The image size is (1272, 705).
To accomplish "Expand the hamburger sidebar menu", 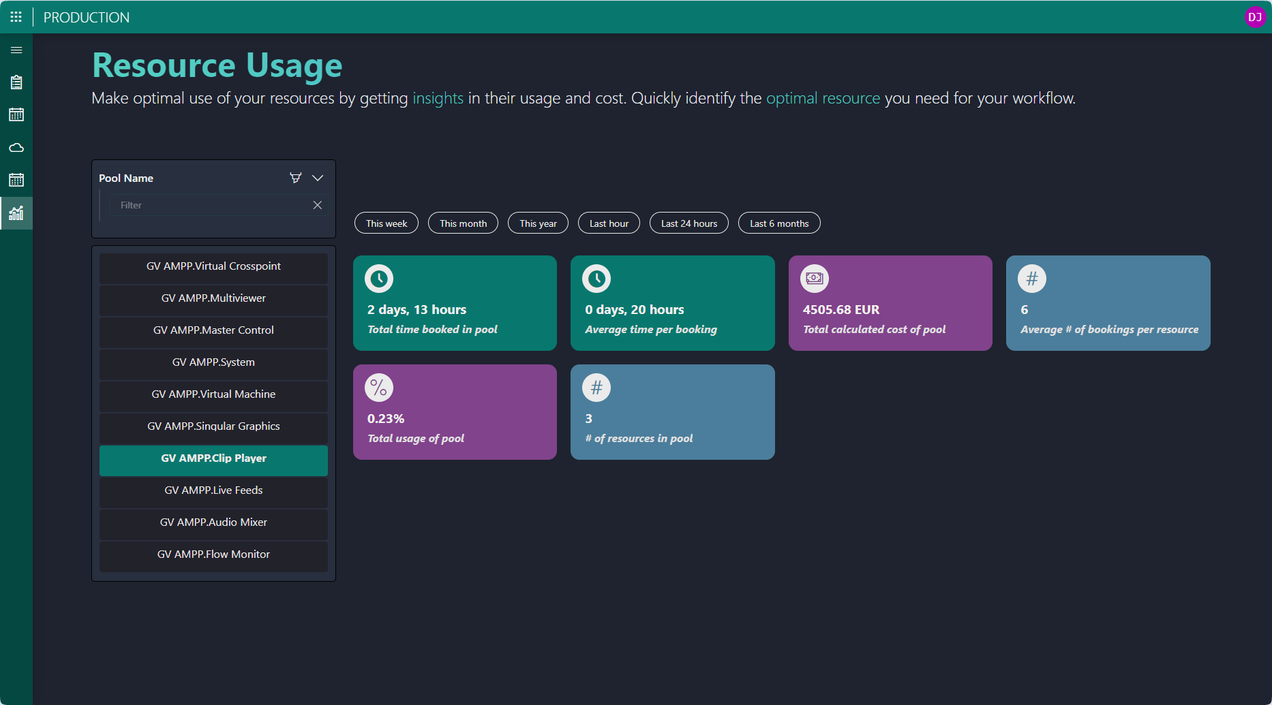I will (16, 50).
